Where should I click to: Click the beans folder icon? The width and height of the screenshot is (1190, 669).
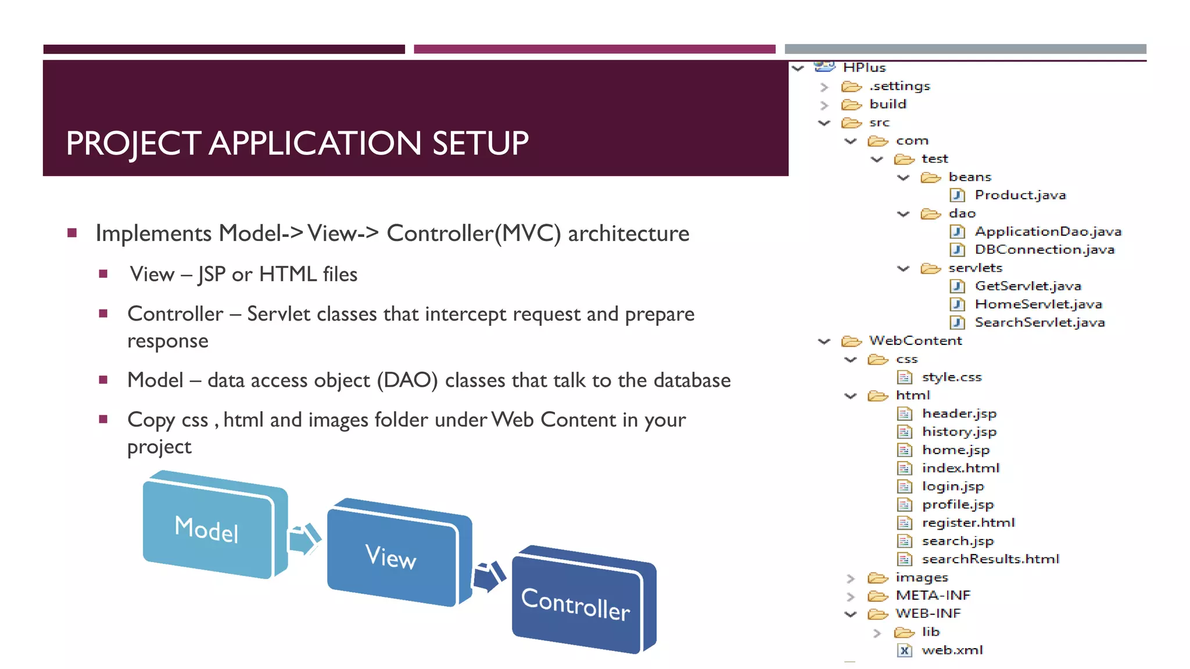coord(930,177)
